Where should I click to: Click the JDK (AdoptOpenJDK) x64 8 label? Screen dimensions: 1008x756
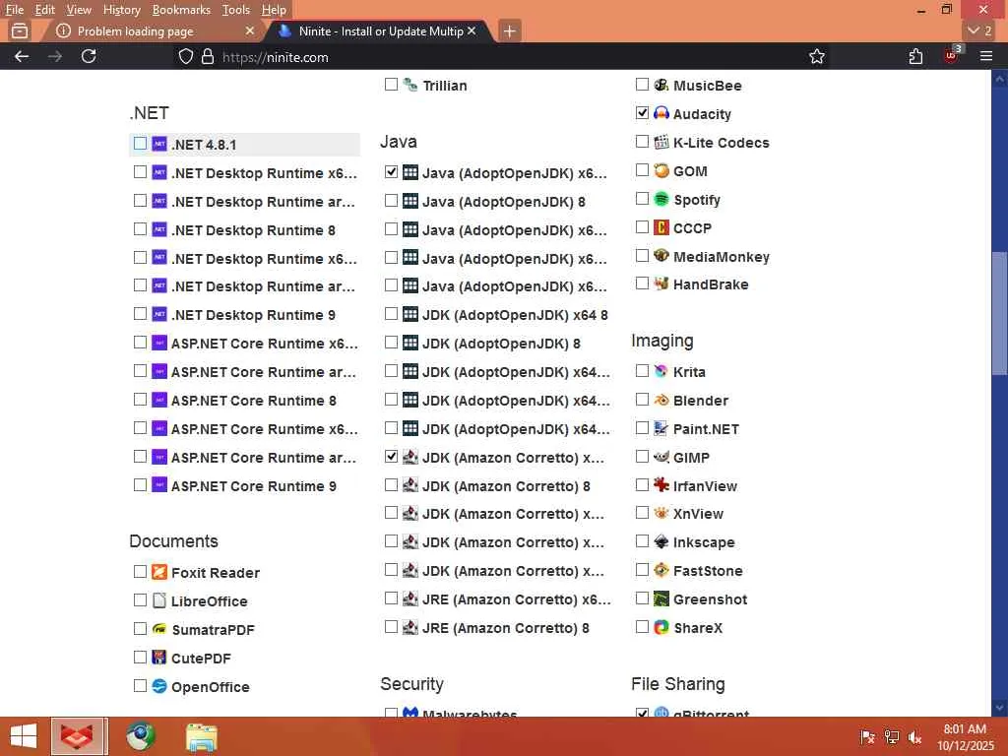(x=515, y=315)
